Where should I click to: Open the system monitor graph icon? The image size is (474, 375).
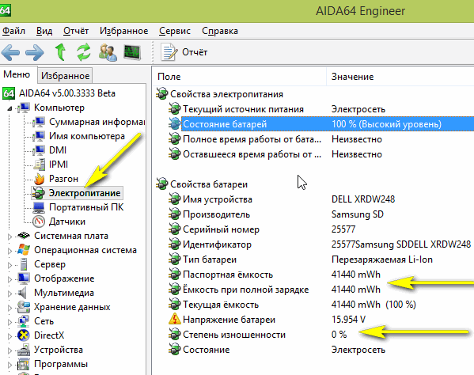point(132,52)
